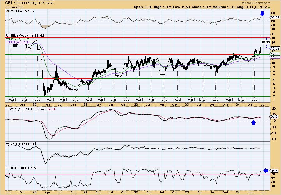The height and width of the screenshot is (195, 281).
Task: Click the Volume 2.1M reading
Action: point(224,7)
